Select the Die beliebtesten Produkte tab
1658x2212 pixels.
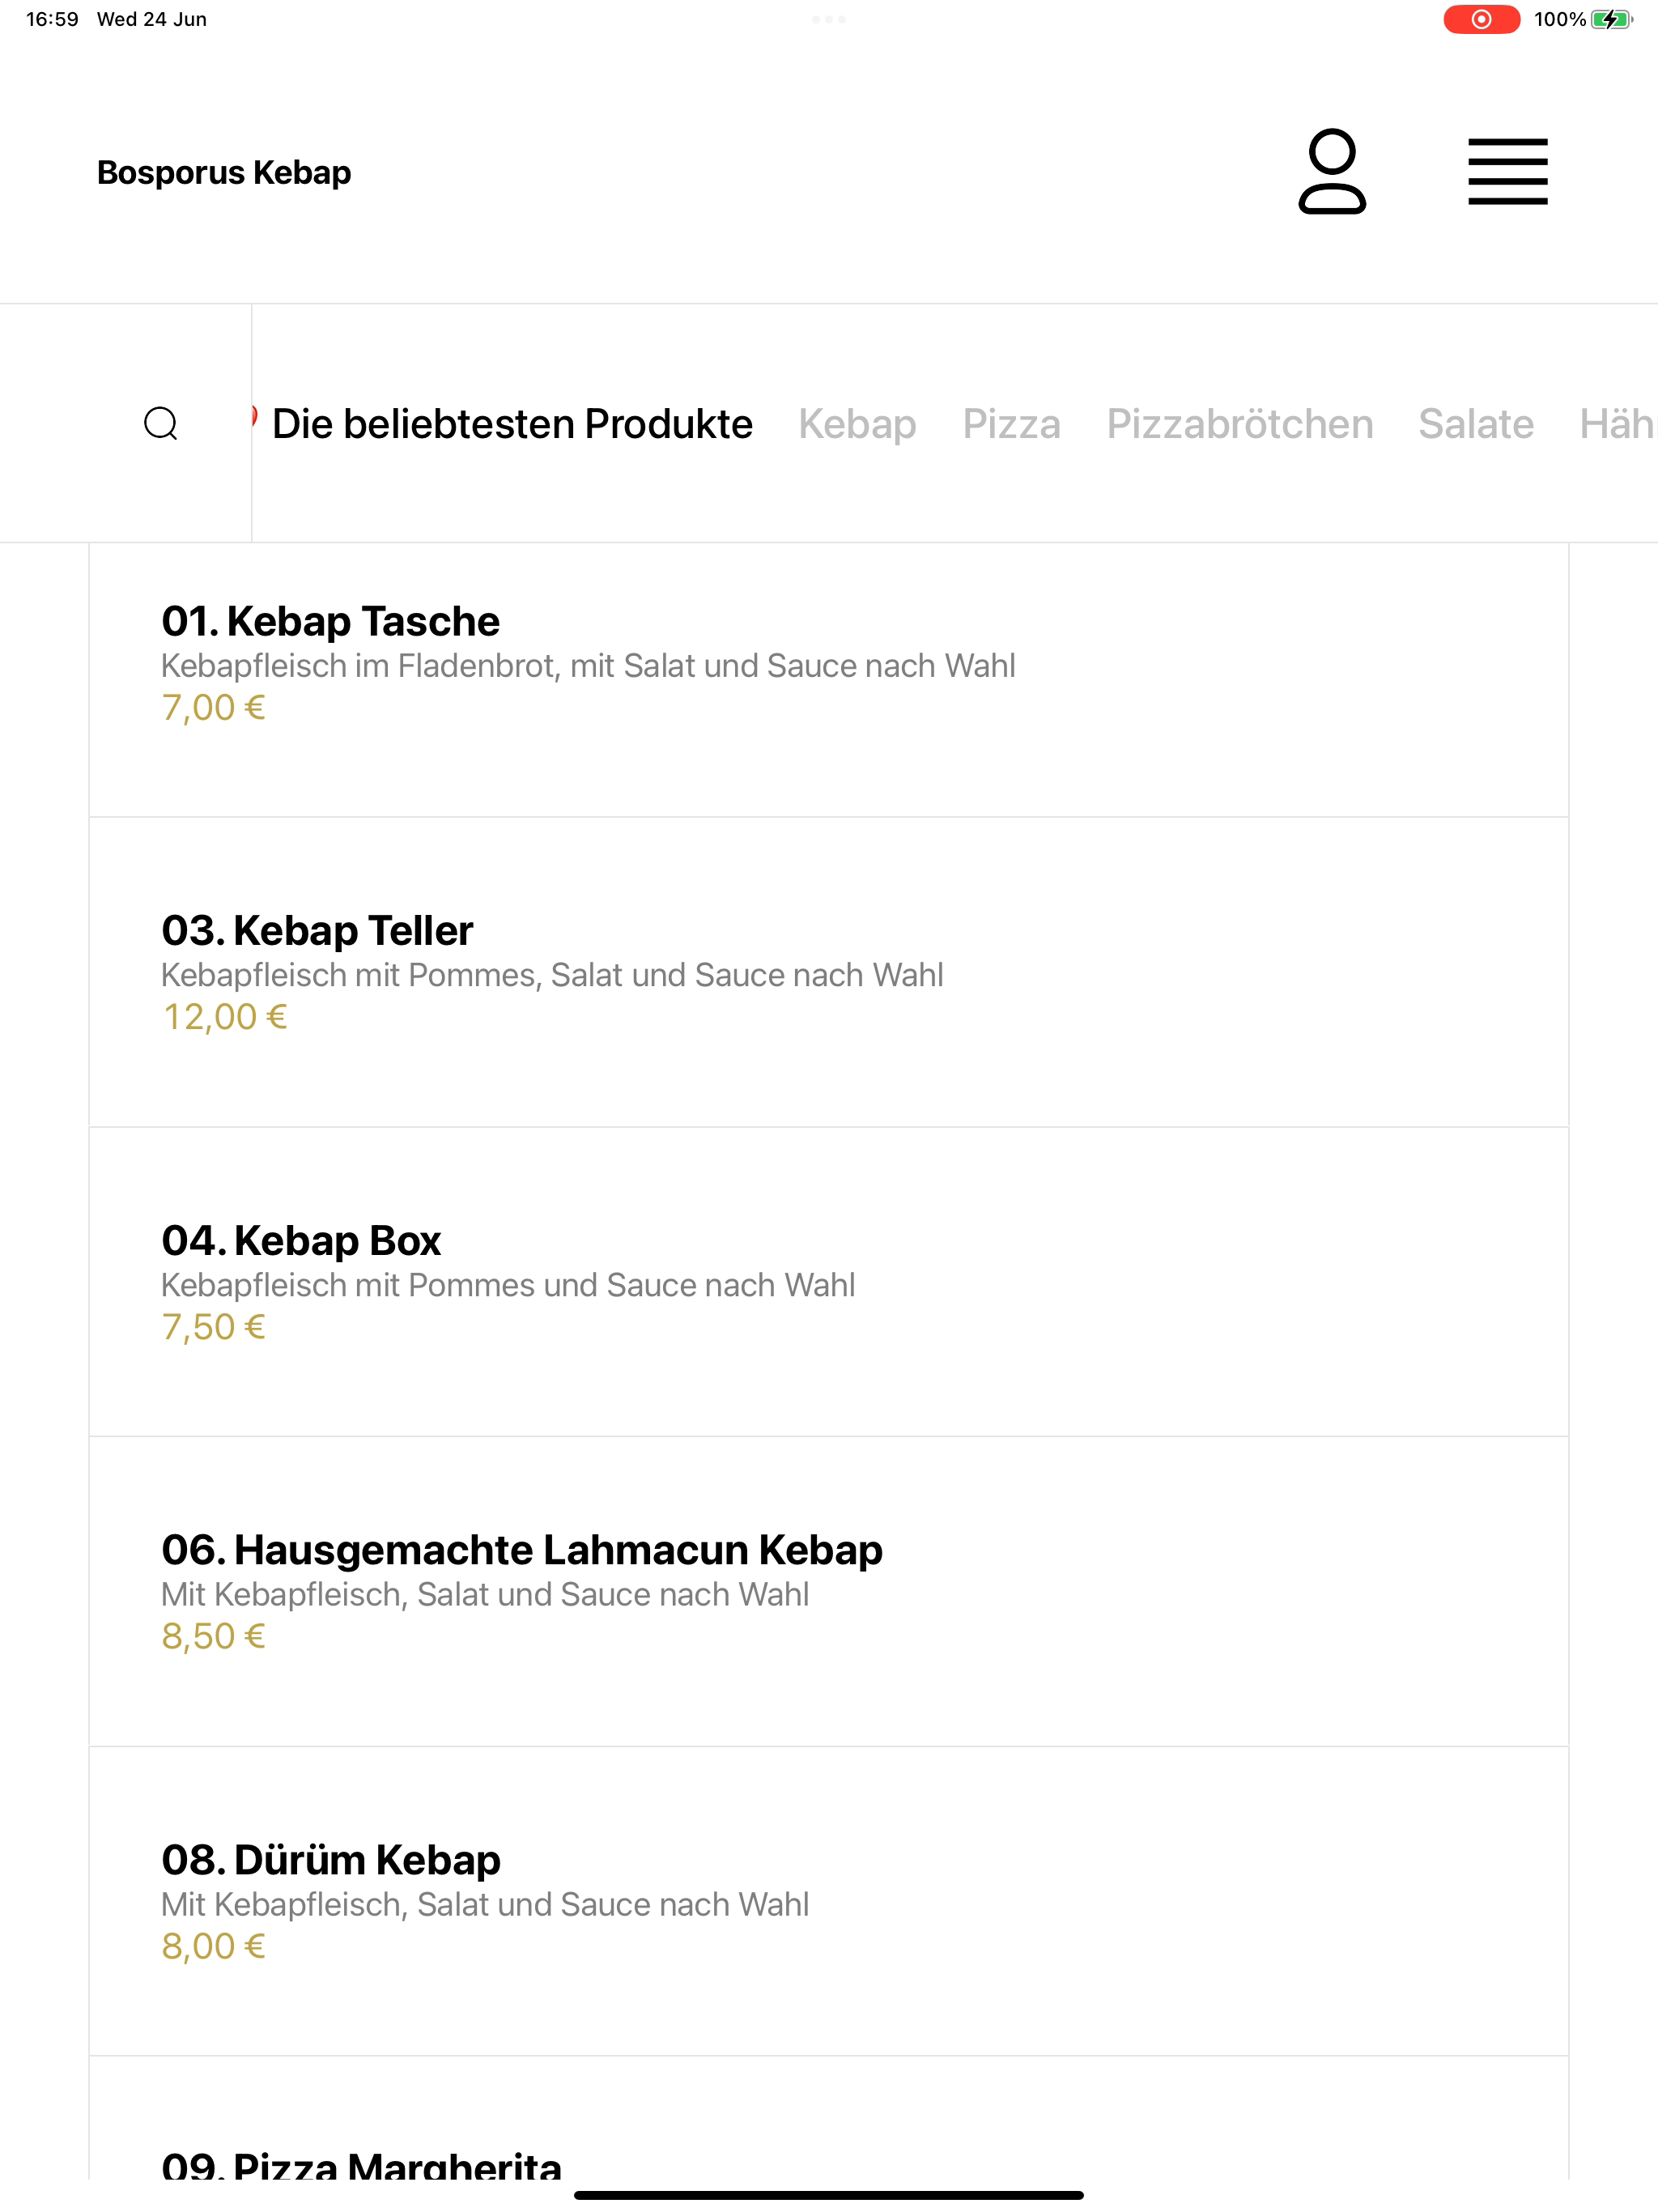click(512, 424)
